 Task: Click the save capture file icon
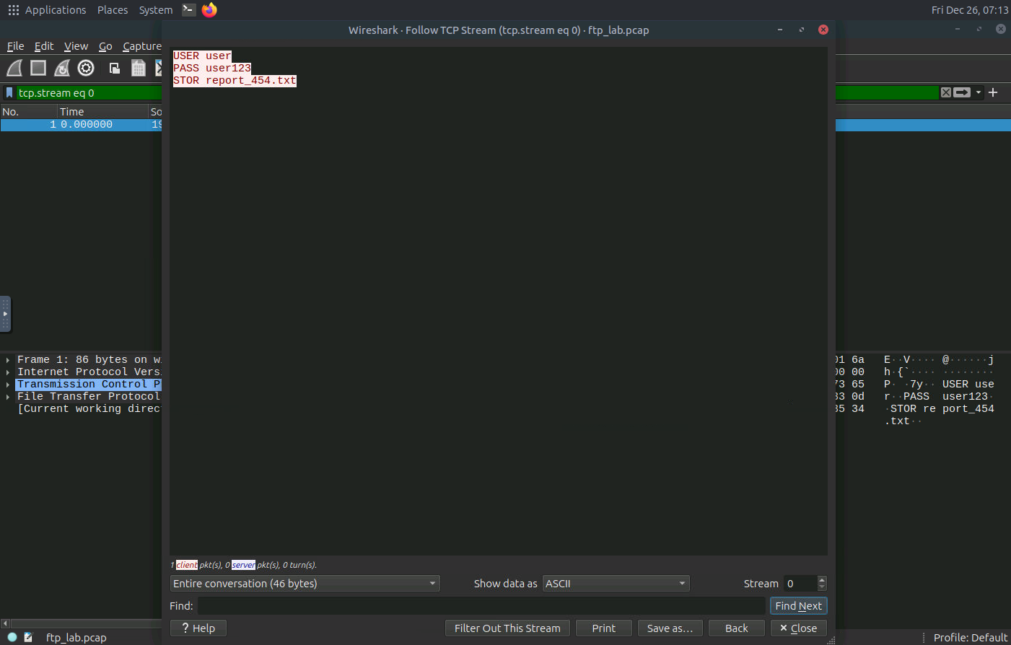tap(139, 68)
